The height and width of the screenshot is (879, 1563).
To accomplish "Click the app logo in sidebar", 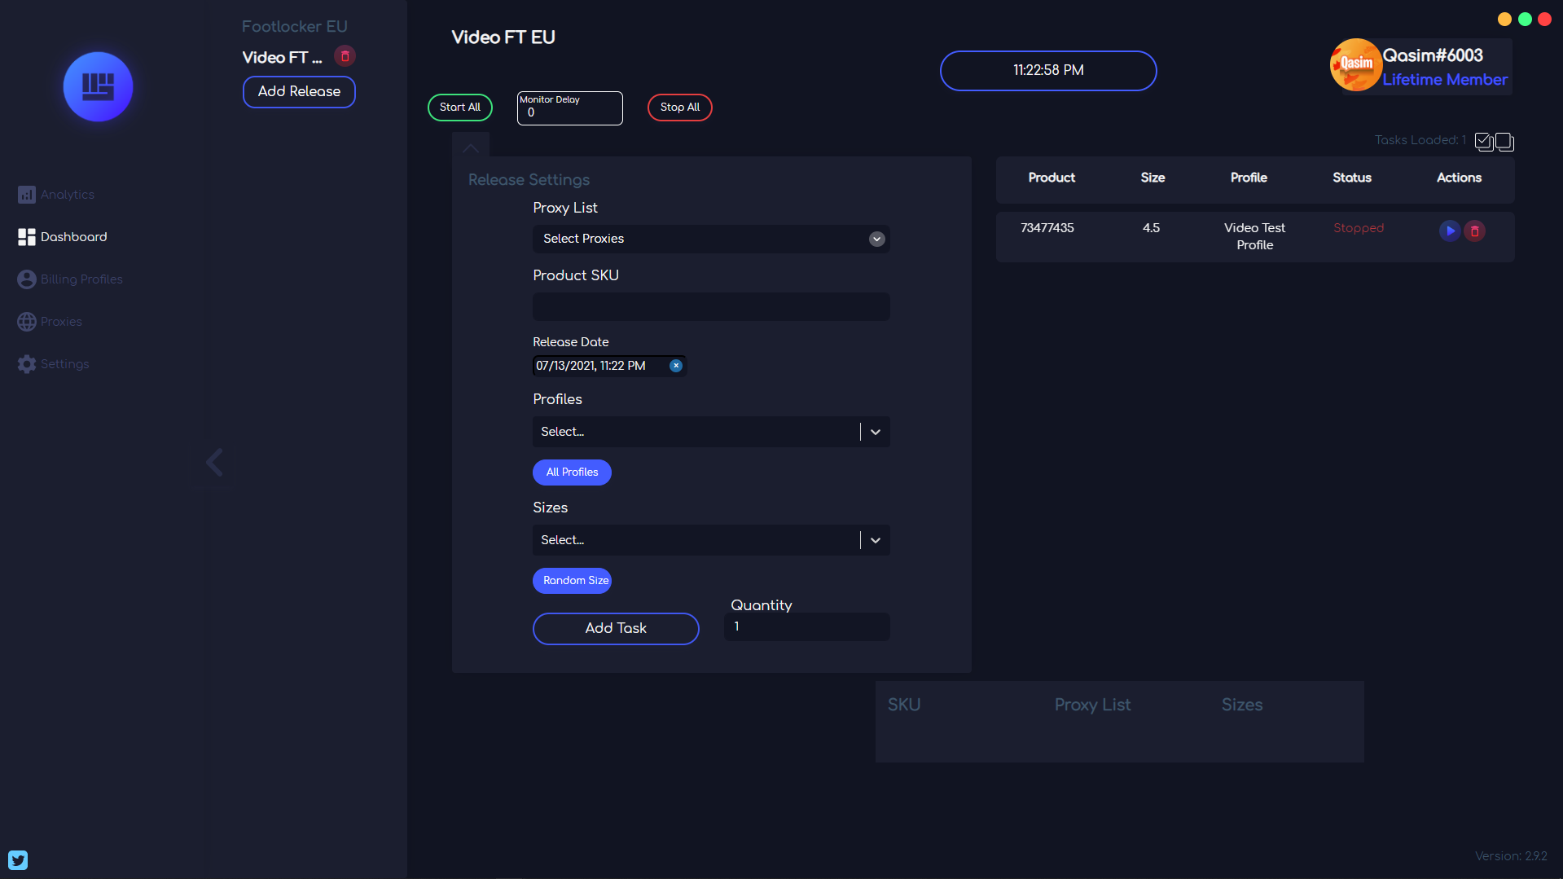I will pos(98,86).
